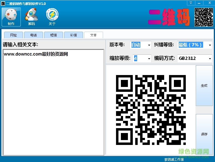Viewport: 215px width, 162px height.
Task: Close the QR code software window
Action: [x=210, y=3]
